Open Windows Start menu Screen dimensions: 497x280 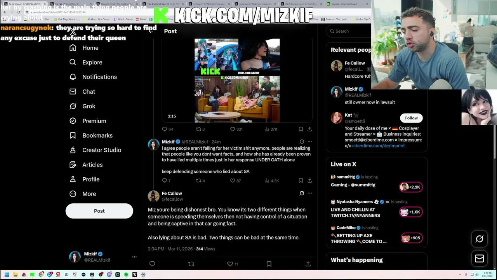7,275
